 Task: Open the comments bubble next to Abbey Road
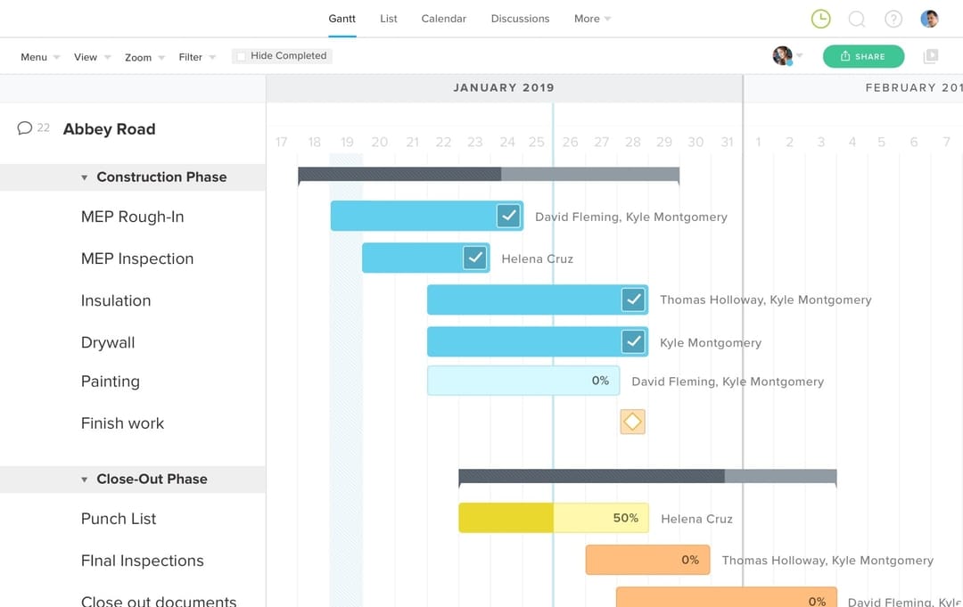pos(23,127)
